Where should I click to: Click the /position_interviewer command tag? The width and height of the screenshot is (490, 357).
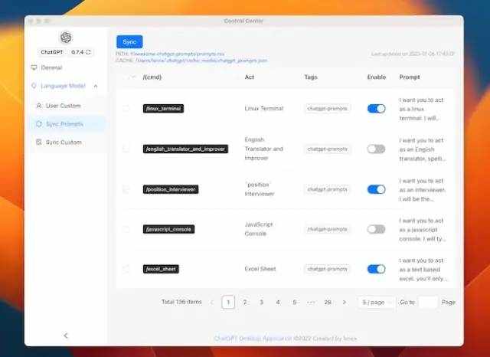click(x=171, y=189)
